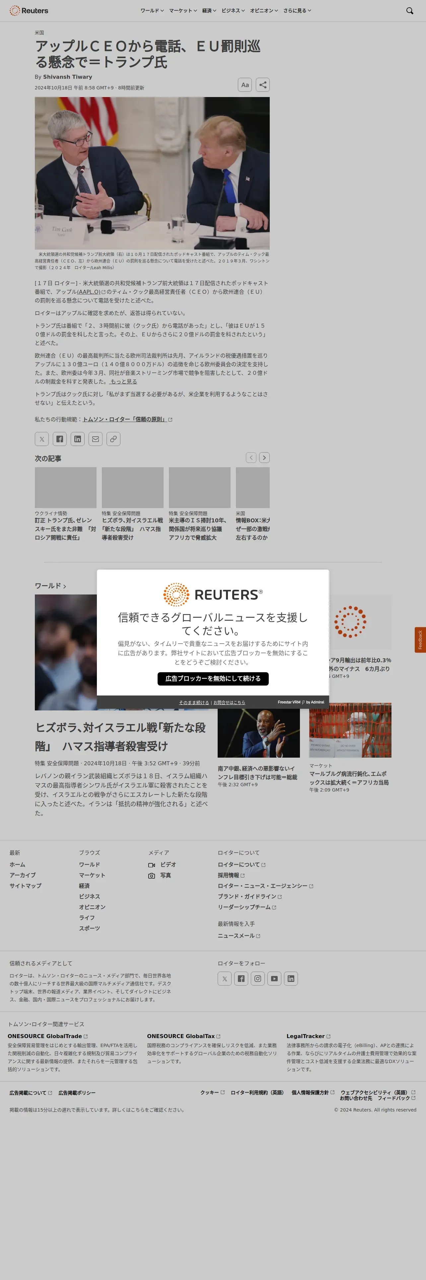The width and height of the screenshot is (426, 1280).
Task: Click footer ホーム link
Action: (x=17, y=865)
